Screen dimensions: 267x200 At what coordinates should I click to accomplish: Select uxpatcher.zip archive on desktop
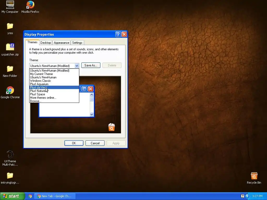10,50
